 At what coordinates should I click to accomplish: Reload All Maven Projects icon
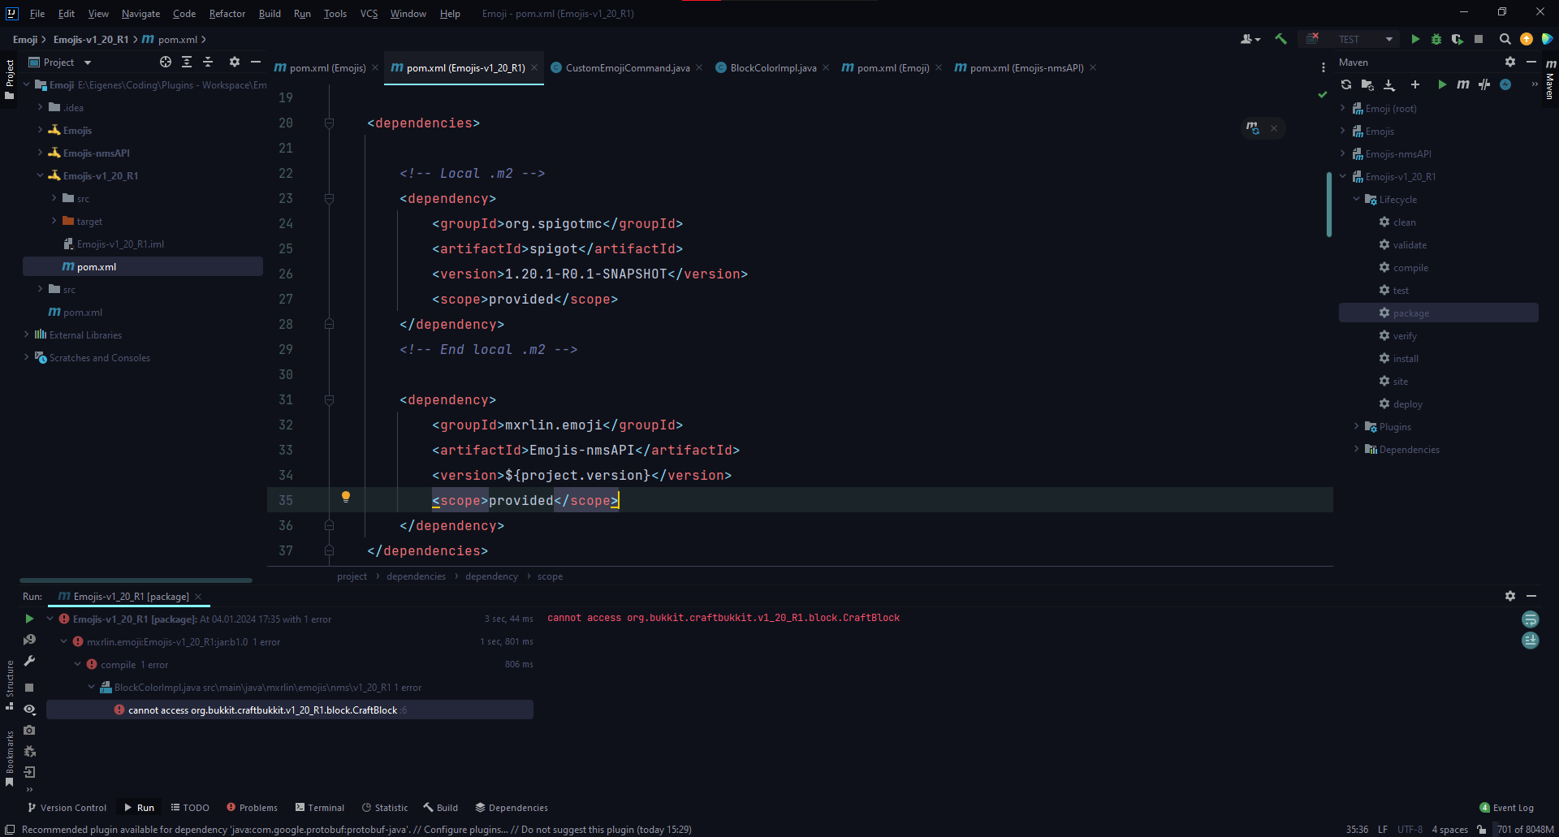tap(1346, 84)
